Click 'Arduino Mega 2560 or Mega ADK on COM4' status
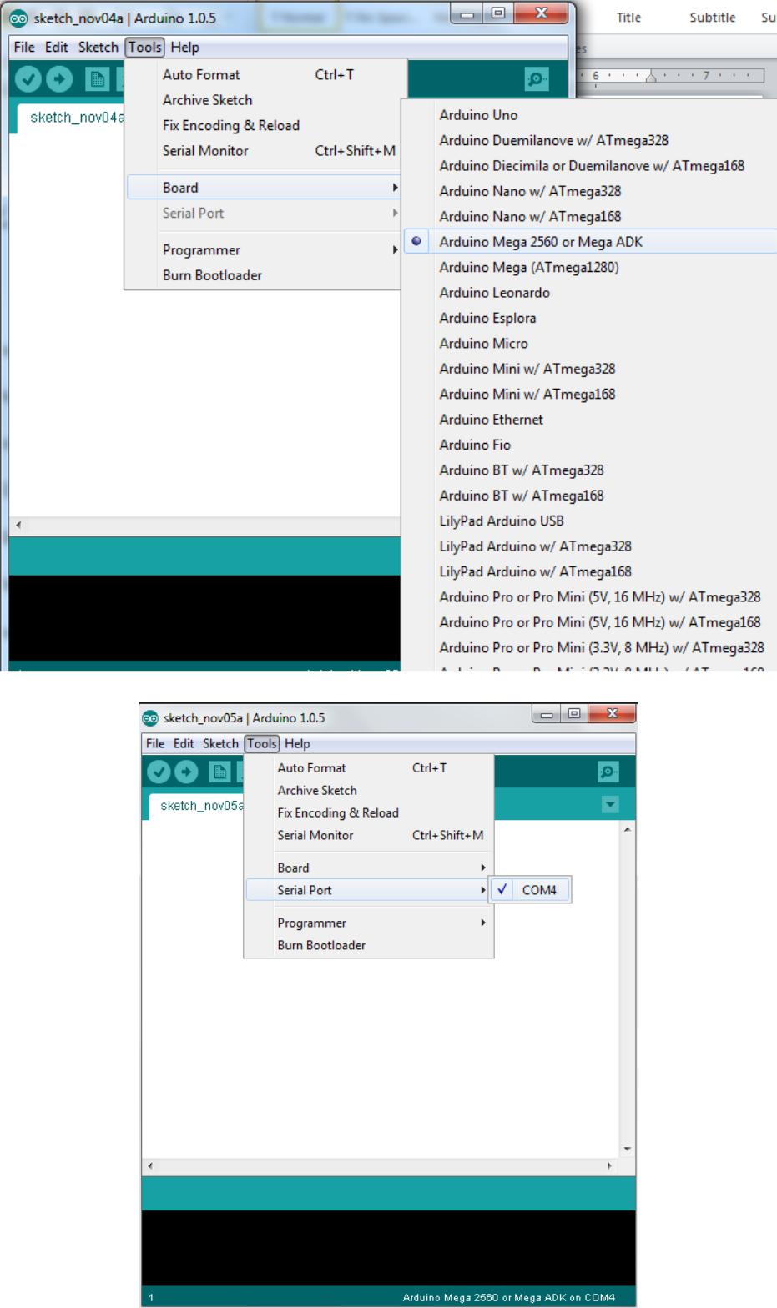The image size is (777, 1308). (x=509, y=1297)
